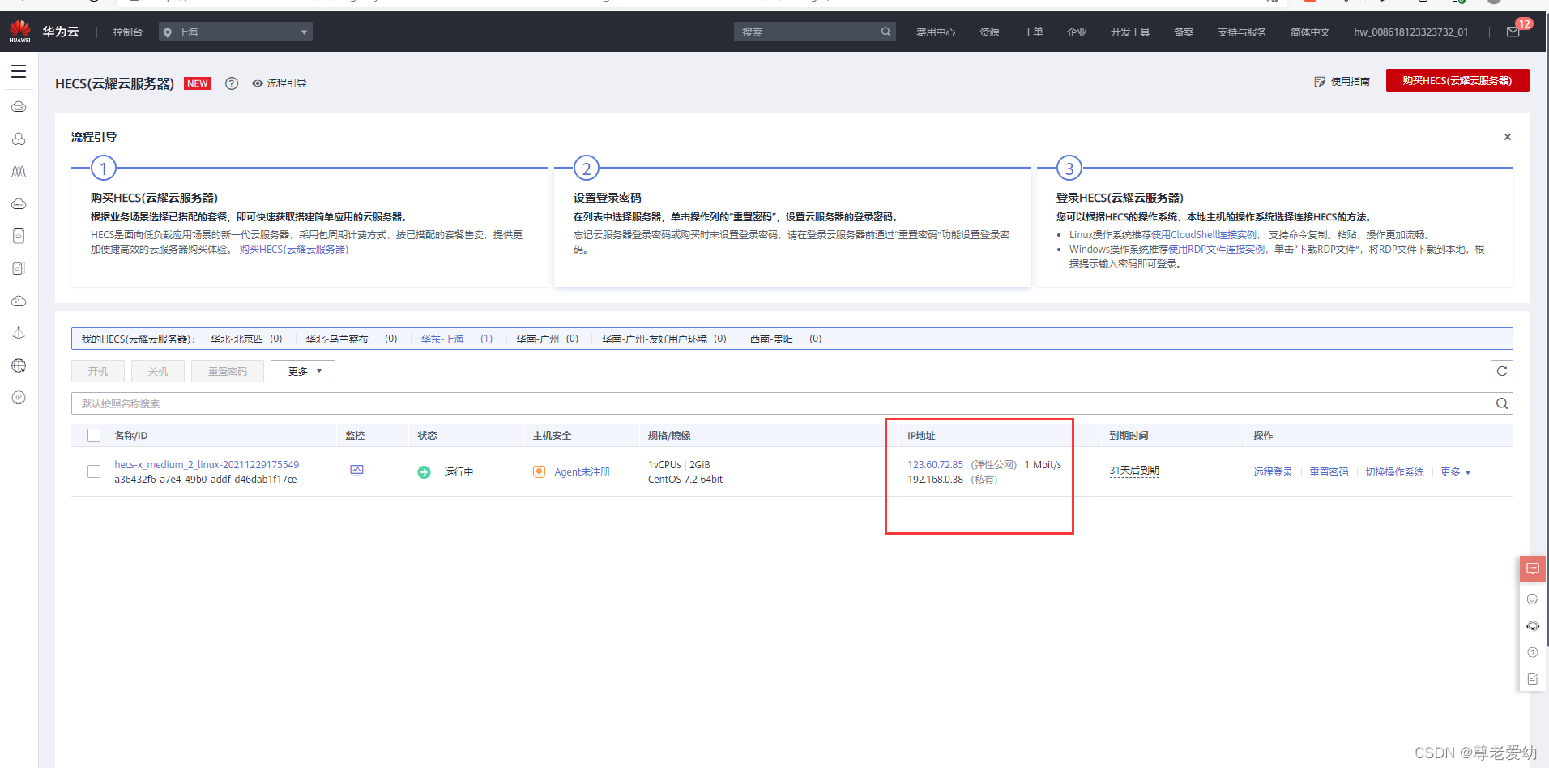Viewport: 1549px width, 768px height.
Task: Select the 华北-北京四 region tab
Action: click(246, 339)
